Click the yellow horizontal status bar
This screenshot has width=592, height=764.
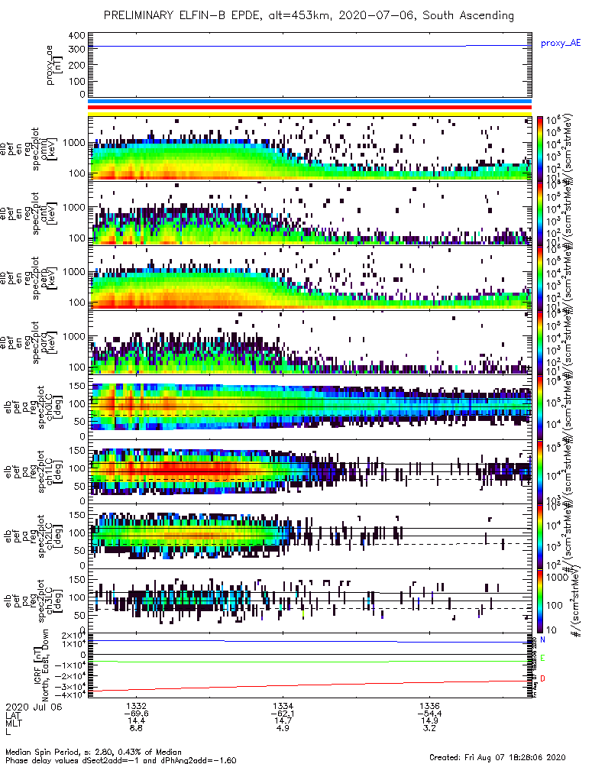[309, 114]
